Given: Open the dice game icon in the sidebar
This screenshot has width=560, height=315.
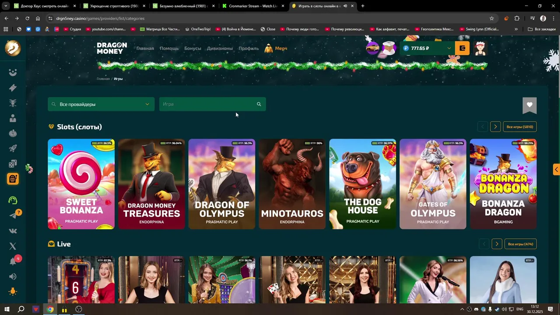Looking at the screenshot, I should point(13,164).
